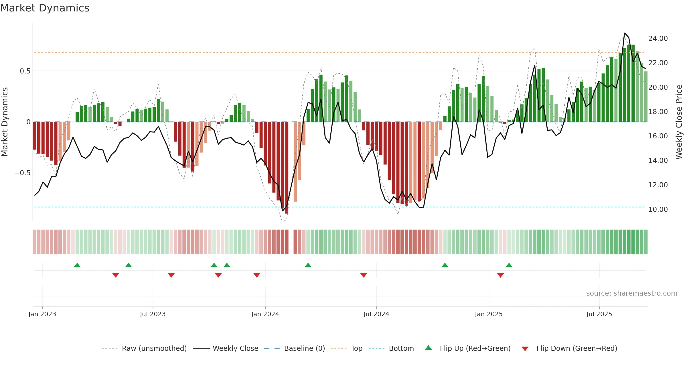The width and height of the screenshot is (687, 386).
Task: Click the green Flip Up legend triangle icon
Action: coord(429,348)
